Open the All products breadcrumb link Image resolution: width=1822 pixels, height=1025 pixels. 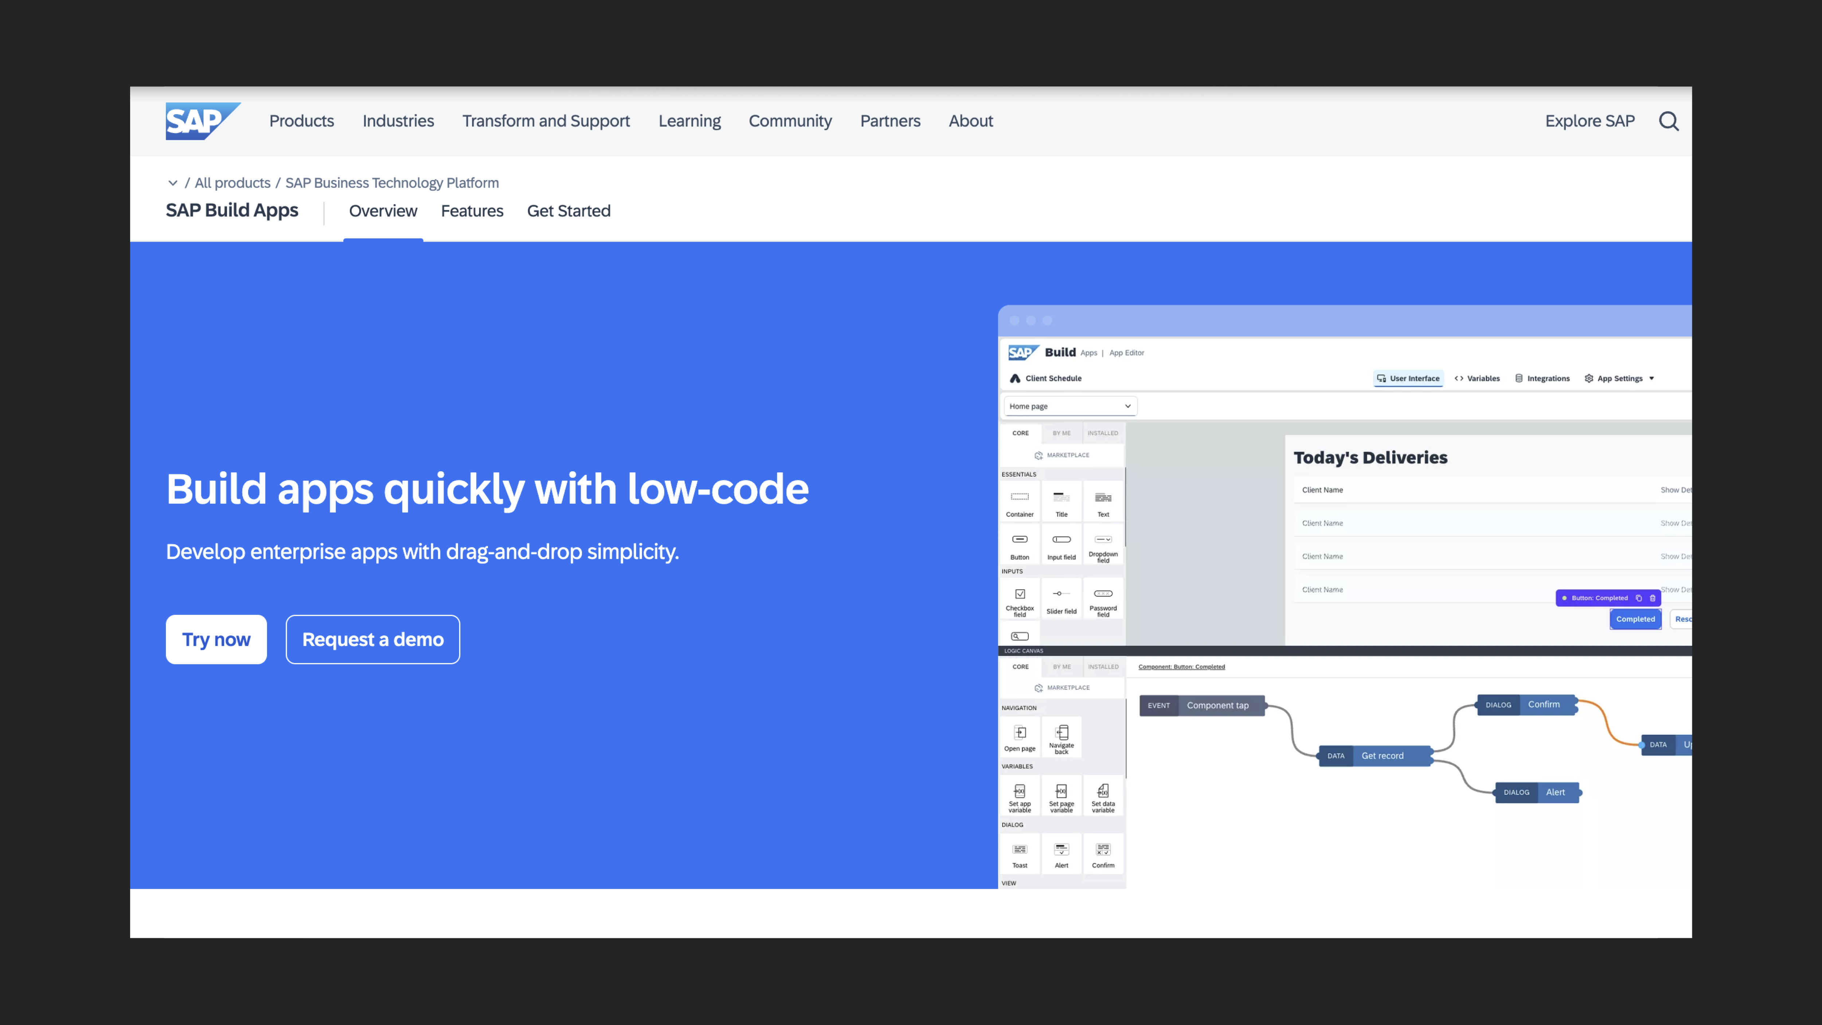tap(232, 183)
